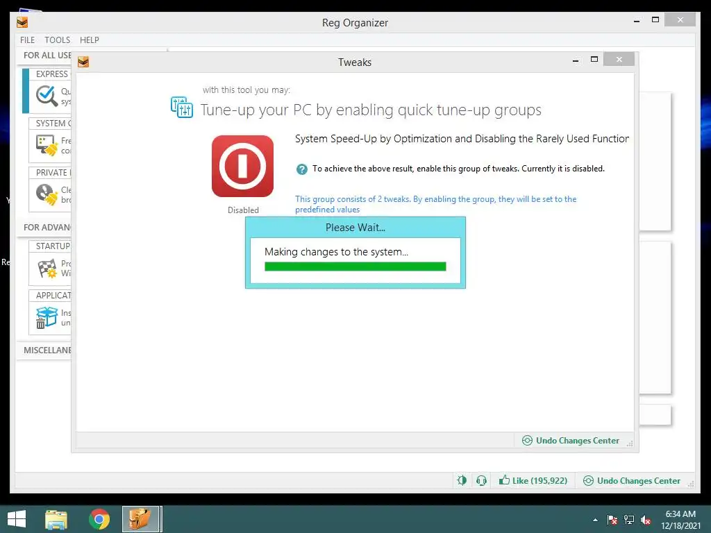
Task: Click the Action Center flag tray icon
Action: (612, 520)
